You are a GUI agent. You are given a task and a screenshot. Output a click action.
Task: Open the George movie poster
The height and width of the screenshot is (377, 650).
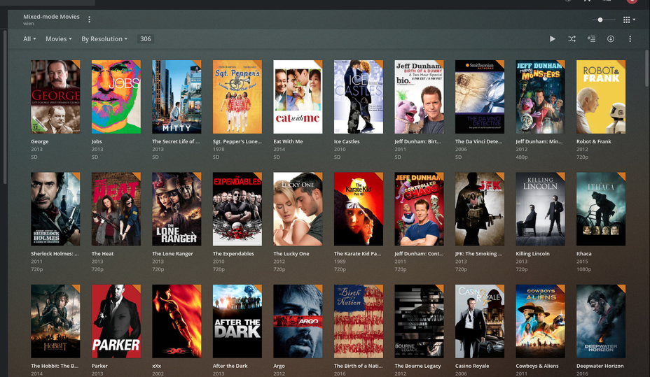(55, 97)
